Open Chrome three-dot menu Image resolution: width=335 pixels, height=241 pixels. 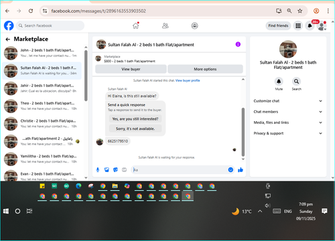coord(328,11)
